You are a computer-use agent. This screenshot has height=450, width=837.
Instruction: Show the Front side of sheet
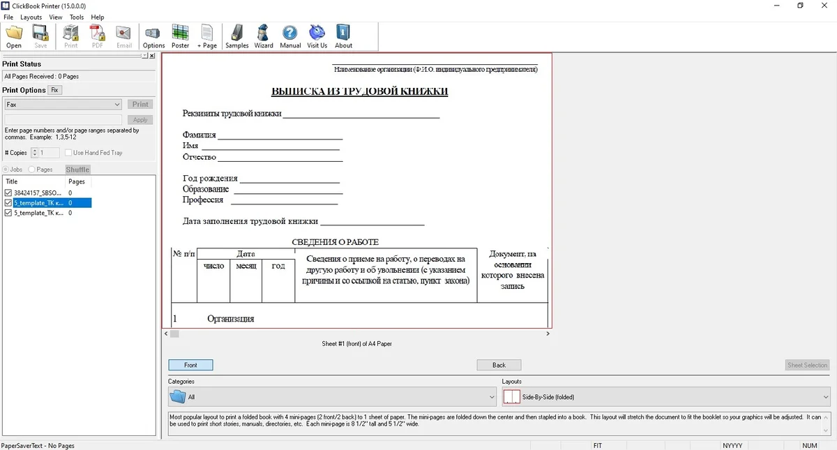pos(190,365)
